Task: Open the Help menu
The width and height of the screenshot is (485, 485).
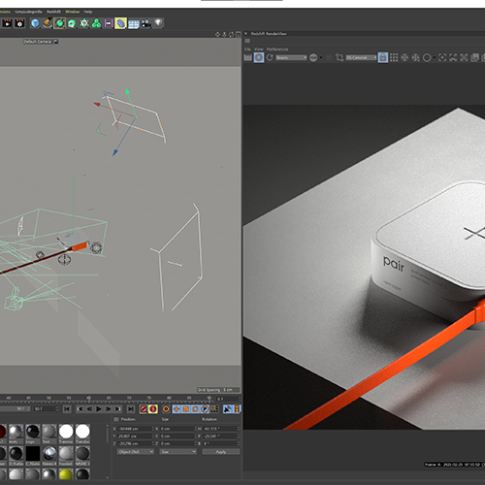Action: (x=88, y=12)
